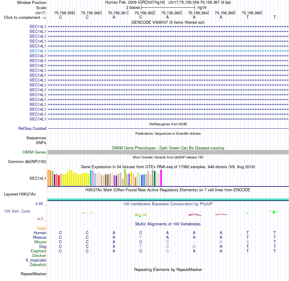Click the gray OMIM Genes bar
The height and width of the screenshot is (281, 289).
point(168,152)
